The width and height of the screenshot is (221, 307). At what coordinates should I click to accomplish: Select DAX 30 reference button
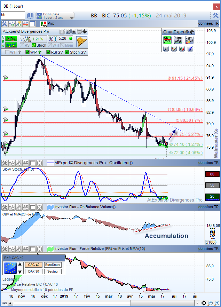point(34,271)
